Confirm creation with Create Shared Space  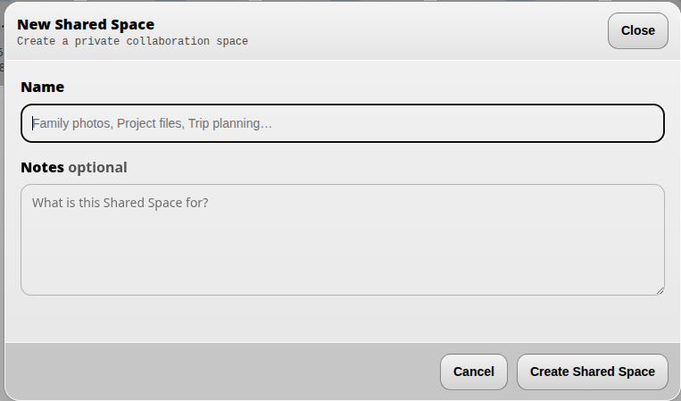[592, 372]
